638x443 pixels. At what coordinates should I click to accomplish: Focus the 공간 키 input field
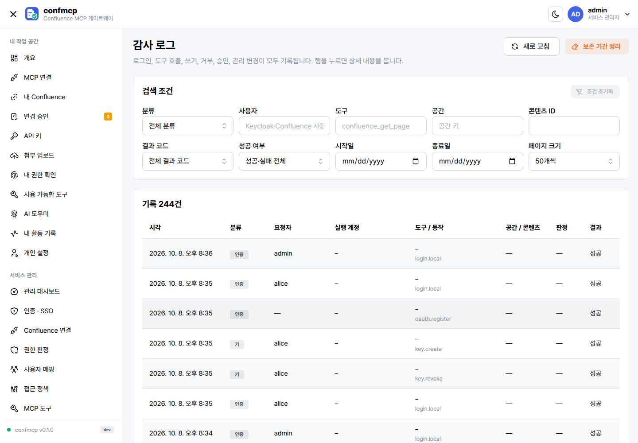(478, 126)
